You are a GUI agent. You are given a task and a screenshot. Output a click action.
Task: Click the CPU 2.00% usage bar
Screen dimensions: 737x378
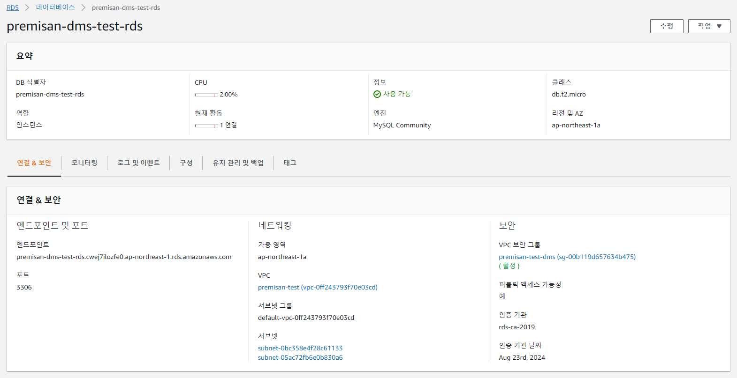tap(206, 95)
